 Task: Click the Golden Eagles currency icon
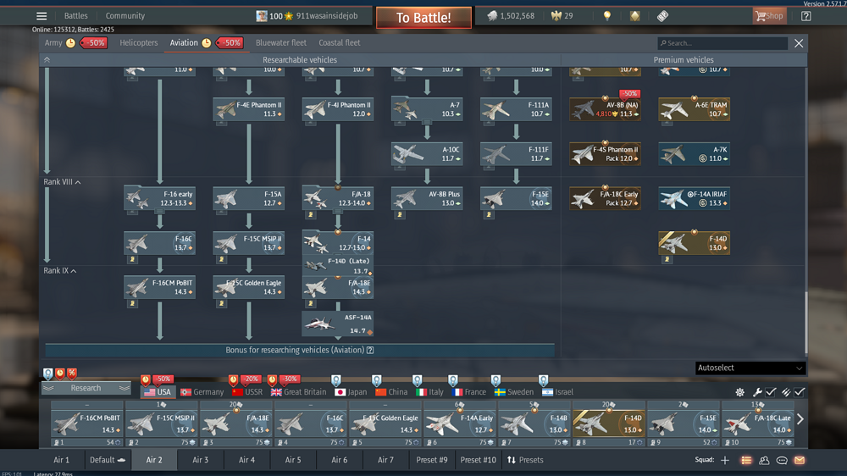point(556,15)
